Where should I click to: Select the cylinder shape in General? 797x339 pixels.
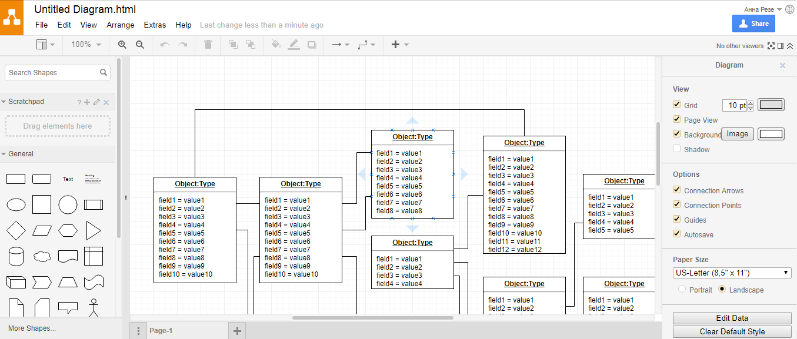click(x=16, y=256)
